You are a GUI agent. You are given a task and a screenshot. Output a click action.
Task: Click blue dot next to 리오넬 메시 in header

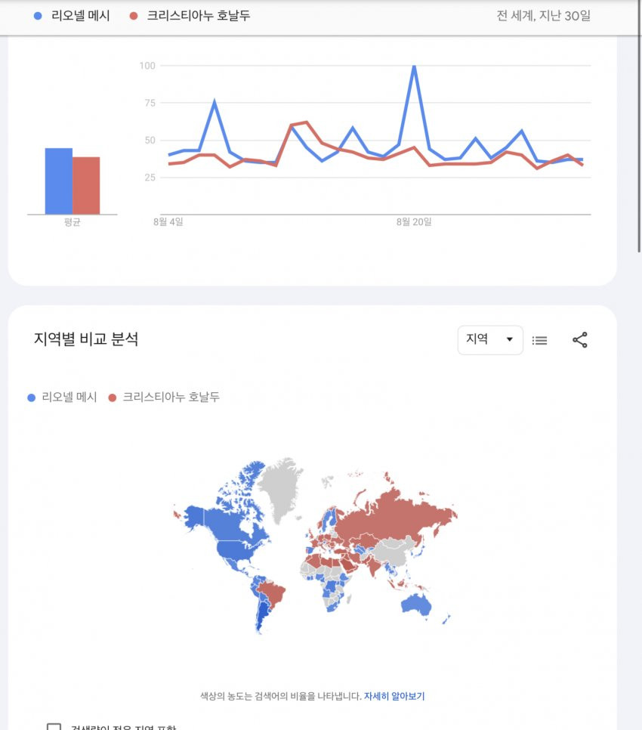(x=38, y=16)
